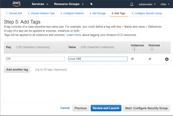Uncheck the Instances checkbox
The width and height of the screenshot is (173, 116).
click(x=132, y=59)
